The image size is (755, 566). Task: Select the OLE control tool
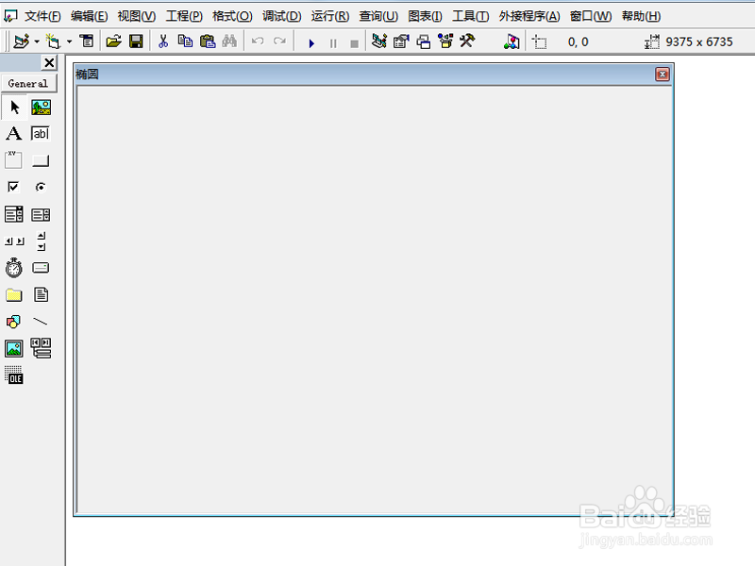coord(14,375)
